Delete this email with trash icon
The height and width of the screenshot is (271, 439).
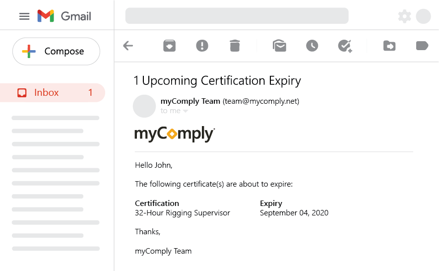[235, 46]
